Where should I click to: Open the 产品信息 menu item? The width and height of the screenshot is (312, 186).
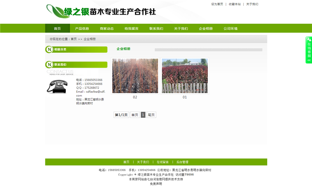82,28
